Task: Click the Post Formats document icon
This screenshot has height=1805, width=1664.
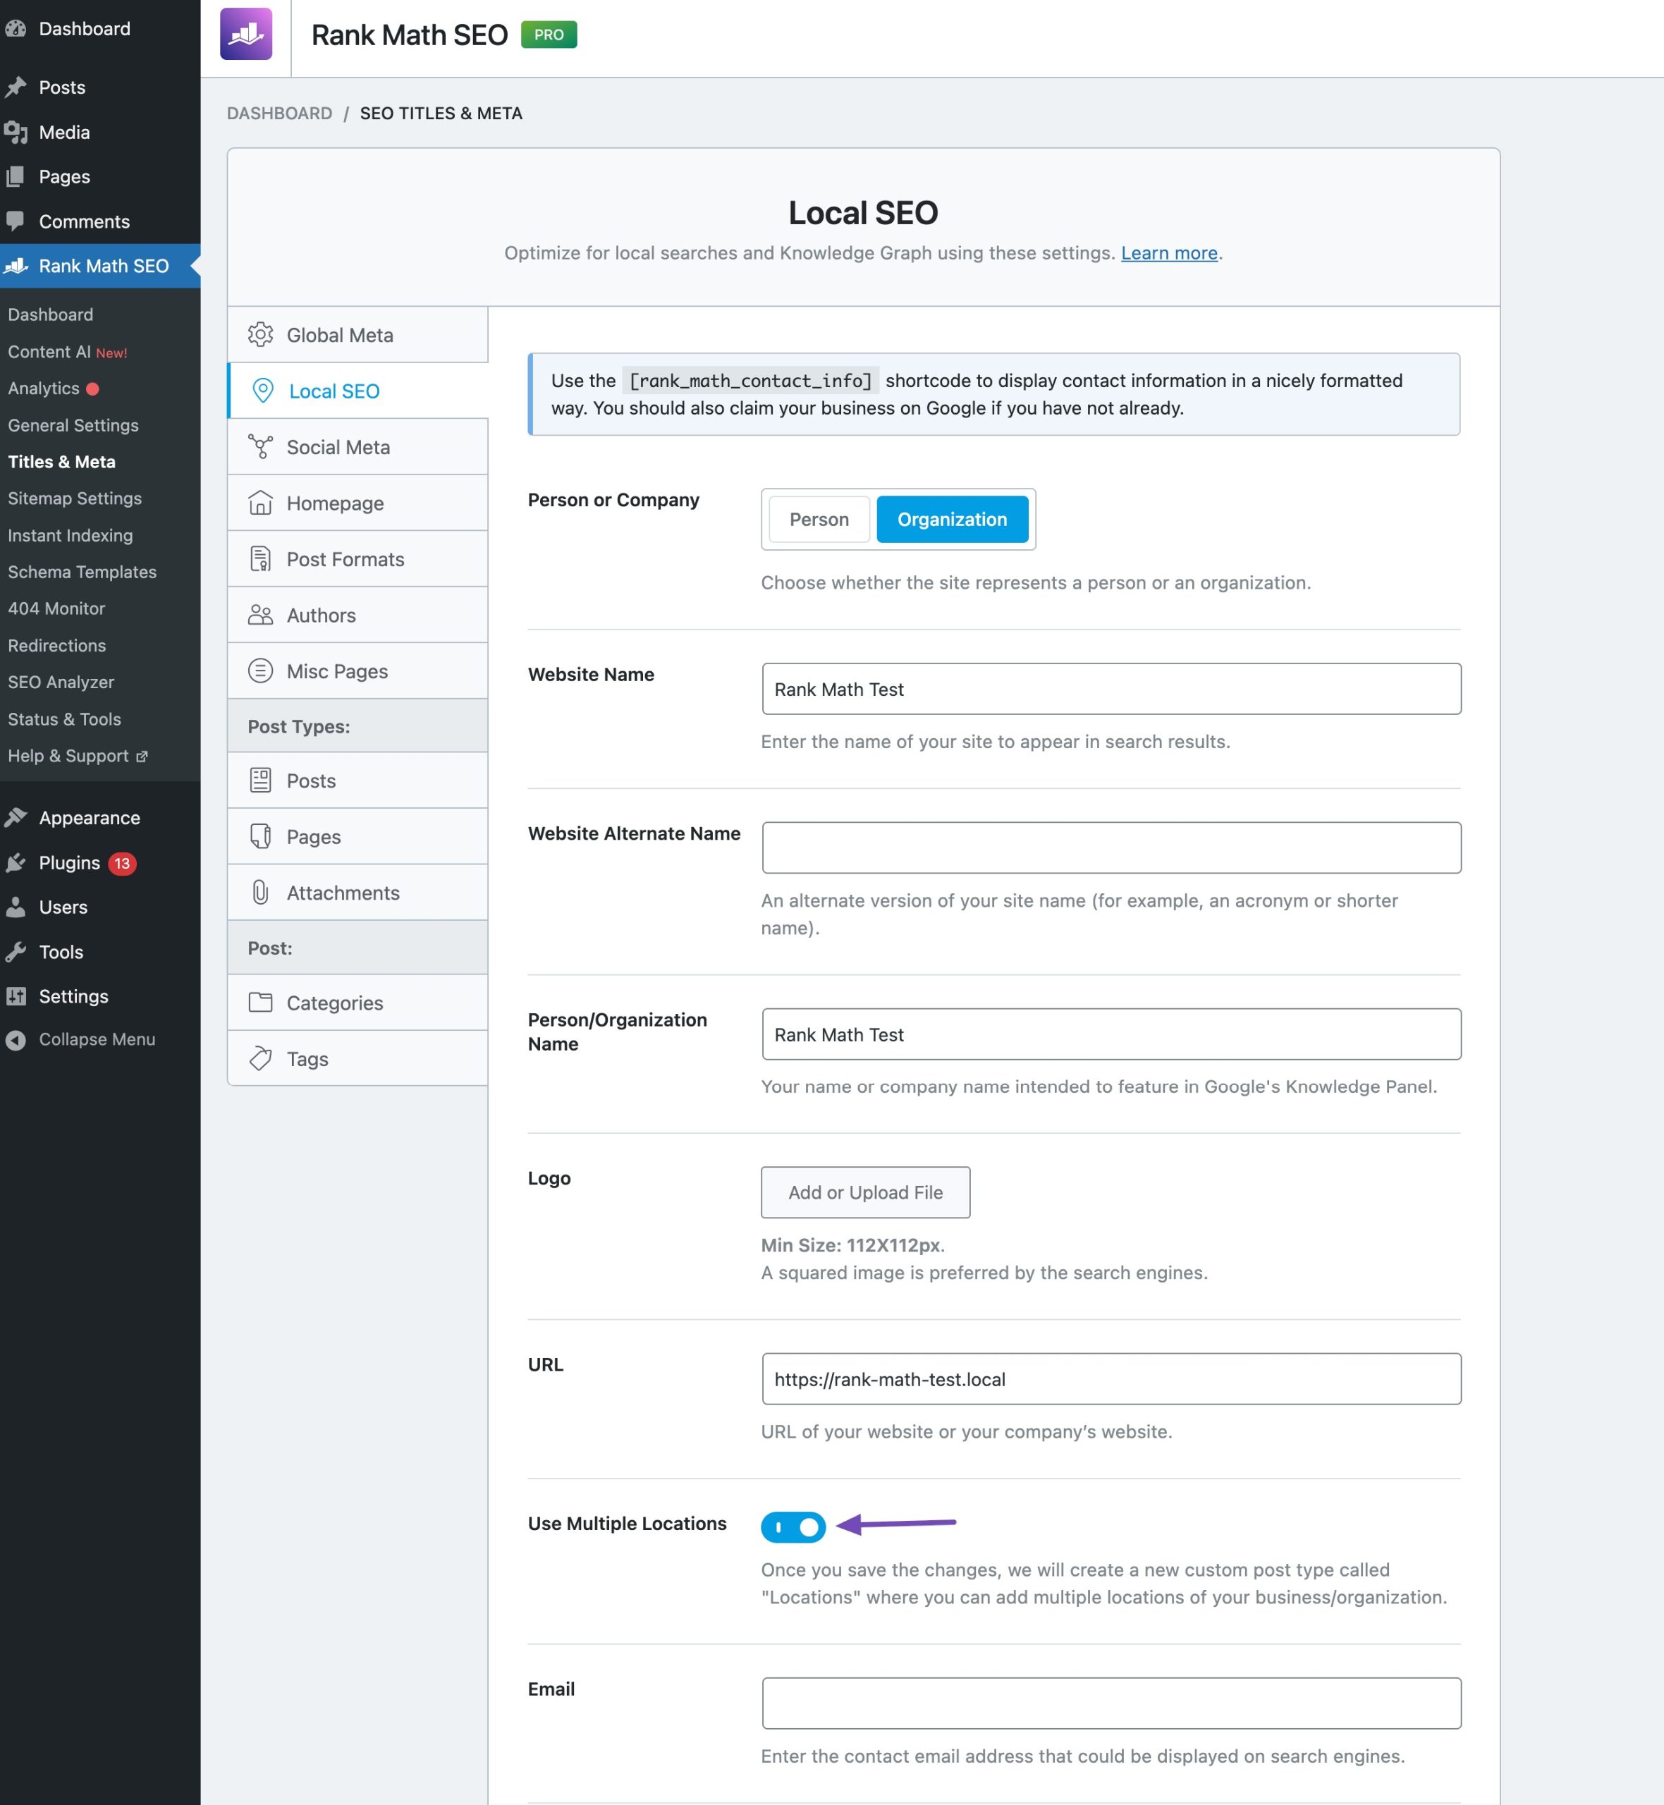Action: (x=260, y=559)
